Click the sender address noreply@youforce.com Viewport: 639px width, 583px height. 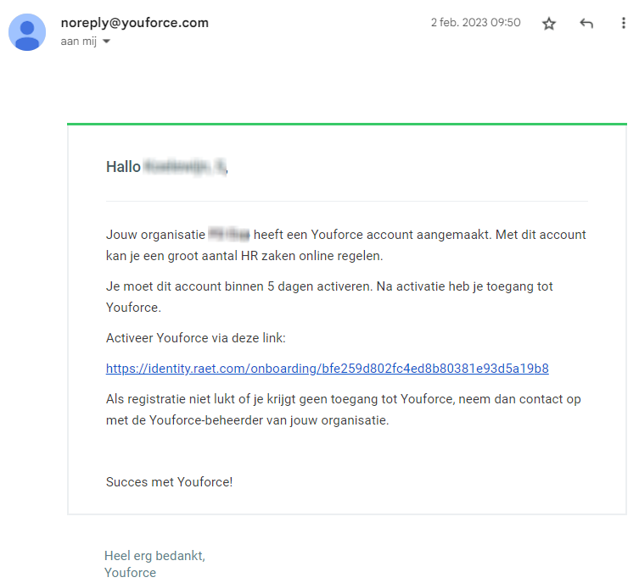coord(134,23)
